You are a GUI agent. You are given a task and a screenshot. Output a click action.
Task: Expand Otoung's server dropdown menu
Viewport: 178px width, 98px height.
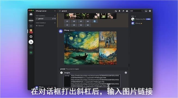pos(55,11)
